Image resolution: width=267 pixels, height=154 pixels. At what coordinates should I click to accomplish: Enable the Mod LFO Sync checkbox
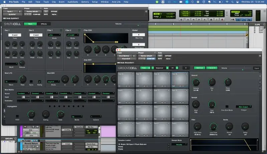[x=31, y=81]
